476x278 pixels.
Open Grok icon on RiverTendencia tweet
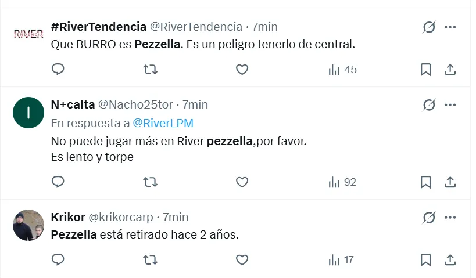tap(429, 27)
